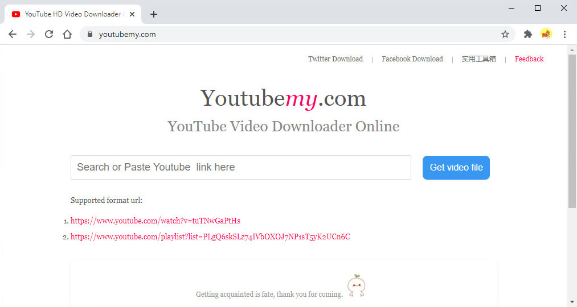This screenshot has height=307, width=577.
Task: Open the sample playlist?list= URL
Action: tap(210, 237)
